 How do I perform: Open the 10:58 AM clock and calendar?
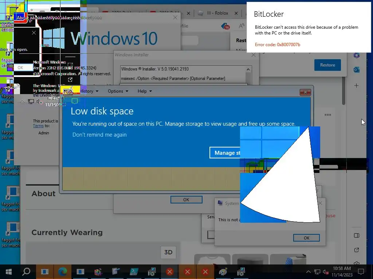(x=342, y=272)
